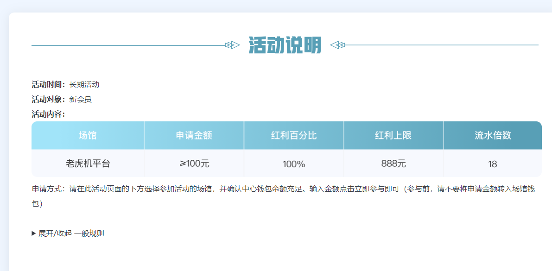Viewport: 552px width, 271px height.
Task: Click the 100% bonus percentage cell
Action: click(294, 164)
